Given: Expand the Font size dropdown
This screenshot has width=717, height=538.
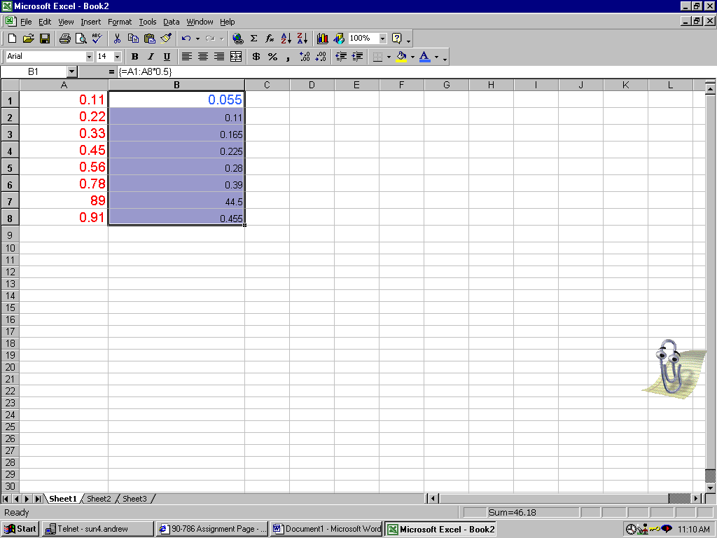Looking at the screenshot, I should [118, 57].
